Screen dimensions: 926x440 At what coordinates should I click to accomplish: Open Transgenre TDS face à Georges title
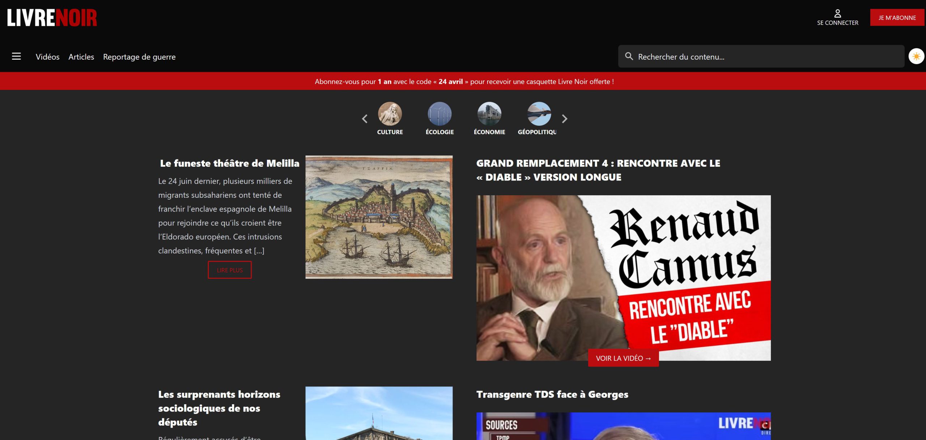[x=552, y=394]
